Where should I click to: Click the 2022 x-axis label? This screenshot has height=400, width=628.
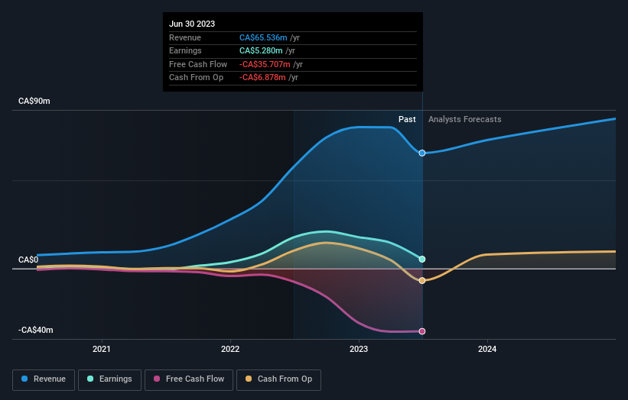[x=230, y=349]
